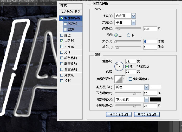Select the 纹理 sub-item row
Viewport: 182px width, 132px height.
point(73,29)
